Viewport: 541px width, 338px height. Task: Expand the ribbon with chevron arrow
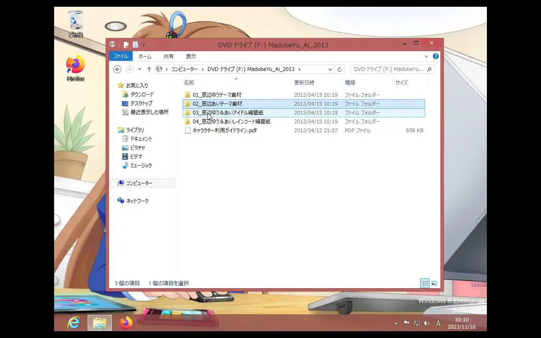point(426,56)
